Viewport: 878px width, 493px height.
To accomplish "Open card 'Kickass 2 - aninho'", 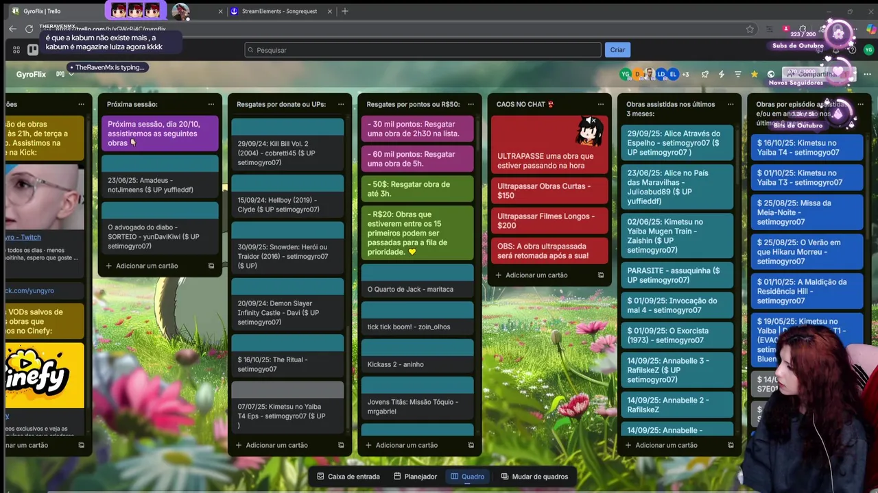I will [418, 356].
